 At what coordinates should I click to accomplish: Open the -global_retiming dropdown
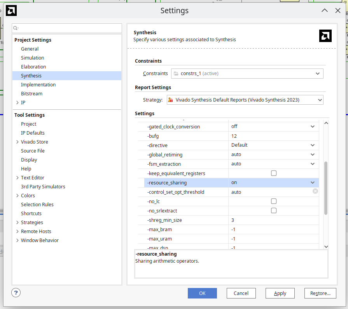tap(313, 154)
